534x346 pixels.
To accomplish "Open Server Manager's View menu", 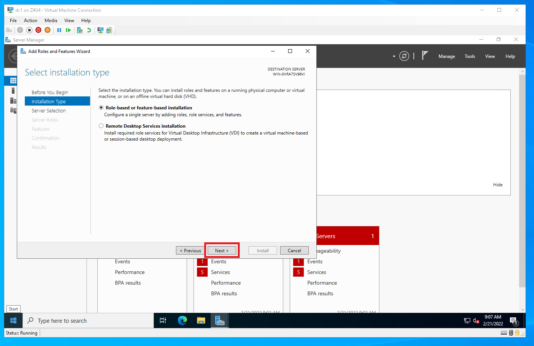I will pos(490,56).
